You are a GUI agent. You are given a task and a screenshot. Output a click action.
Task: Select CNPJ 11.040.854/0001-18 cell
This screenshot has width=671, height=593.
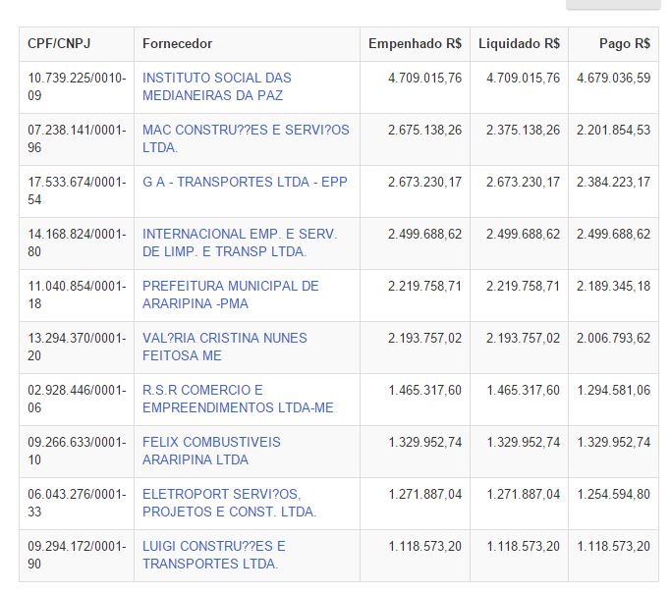(x=77, y=296)
